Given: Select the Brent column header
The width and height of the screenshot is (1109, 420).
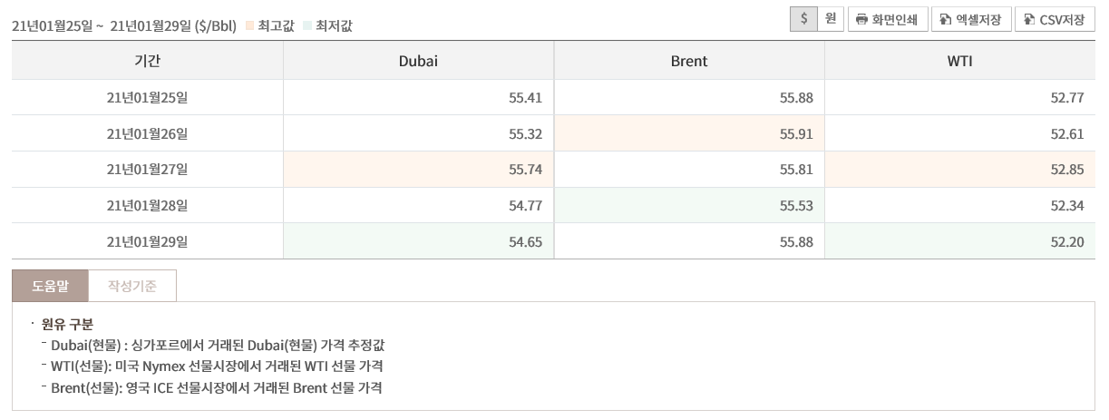Looking at the screenshot, I should pyautogui.click(x=689, y=61).
